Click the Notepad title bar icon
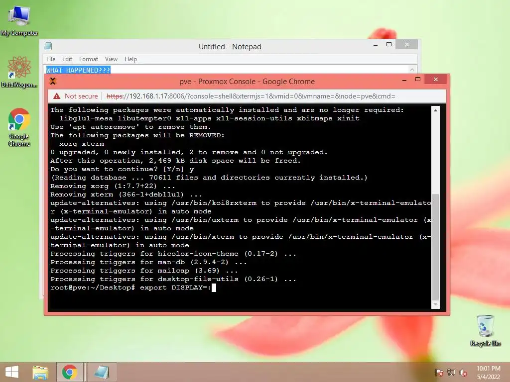510x382 pixels. tap(48, 46)
